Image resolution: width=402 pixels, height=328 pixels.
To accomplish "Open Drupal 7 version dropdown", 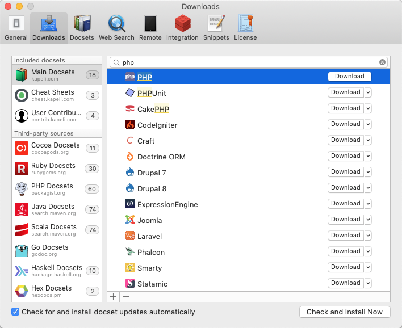I will point(368,172).
